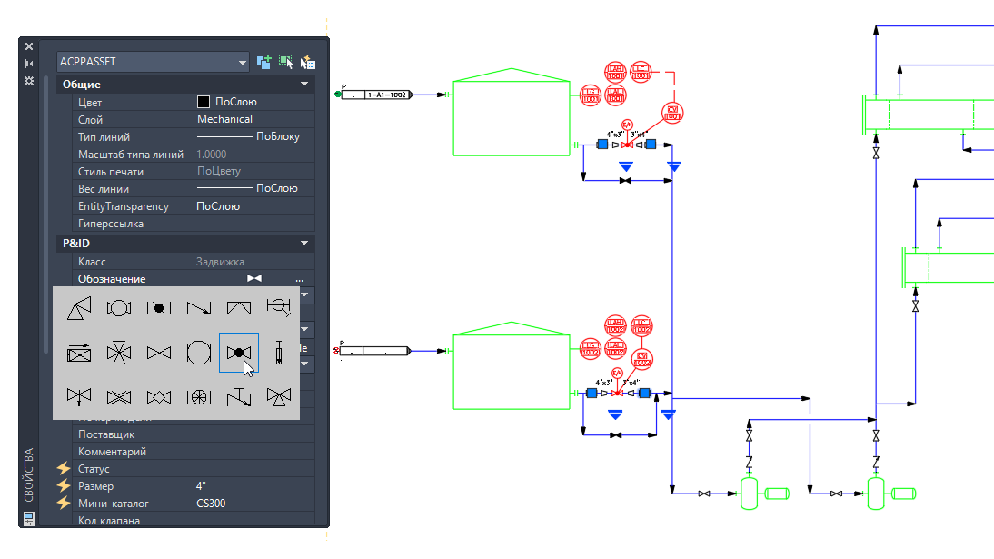Select the lower green storage tank

pyautogui.click(x=511, y=365)
